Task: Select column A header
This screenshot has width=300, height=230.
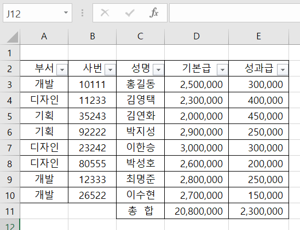Action: (44, 36)
